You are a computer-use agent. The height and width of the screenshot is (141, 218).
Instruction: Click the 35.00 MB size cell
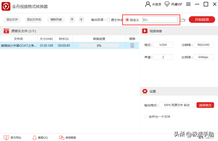click(46, 45)
